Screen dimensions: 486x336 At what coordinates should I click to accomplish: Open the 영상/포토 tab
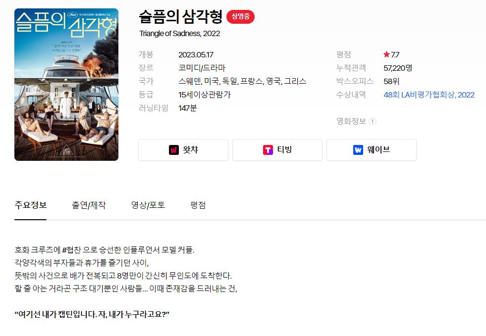[148, 205]
